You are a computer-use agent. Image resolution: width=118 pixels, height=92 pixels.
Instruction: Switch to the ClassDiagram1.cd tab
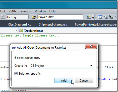[20, 25]
